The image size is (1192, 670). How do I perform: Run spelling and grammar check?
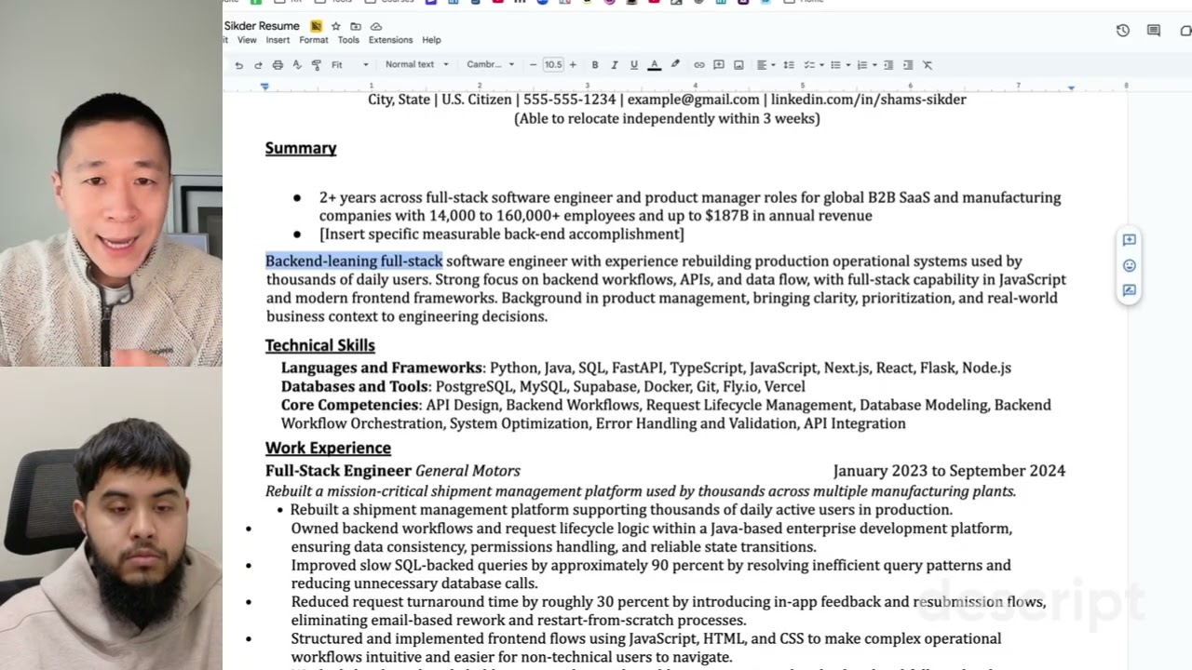pyautogui.click(x=297, y=65)
